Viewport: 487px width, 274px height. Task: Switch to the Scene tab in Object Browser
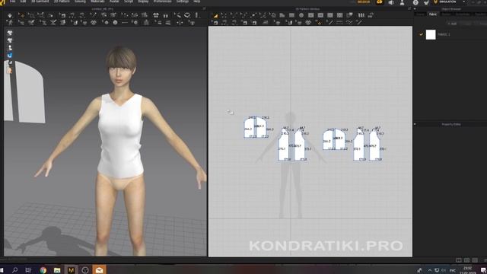(x=420, y=14)
